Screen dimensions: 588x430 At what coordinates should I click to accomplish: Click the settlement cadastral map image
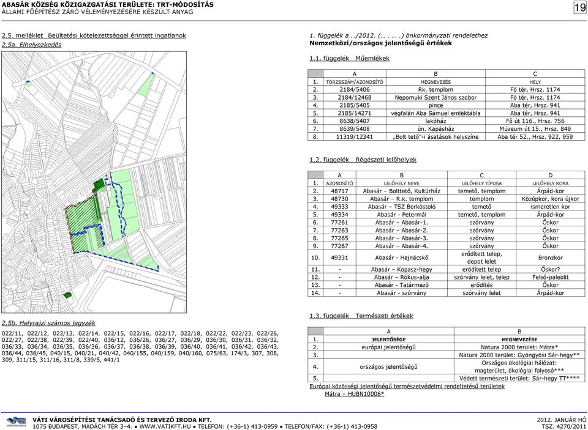click(x=94, y=182)
